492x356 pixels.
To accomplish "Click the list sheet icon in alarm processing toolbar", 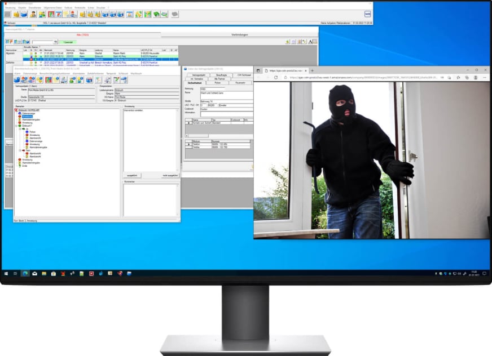I will click(98, 80).
